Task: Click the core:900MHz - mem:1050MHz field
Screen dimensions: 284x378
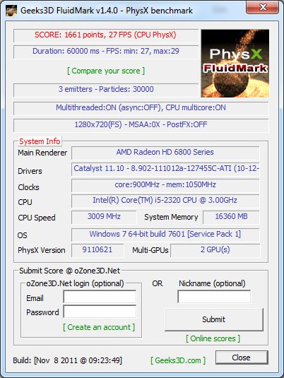Action: click(165, 185)
